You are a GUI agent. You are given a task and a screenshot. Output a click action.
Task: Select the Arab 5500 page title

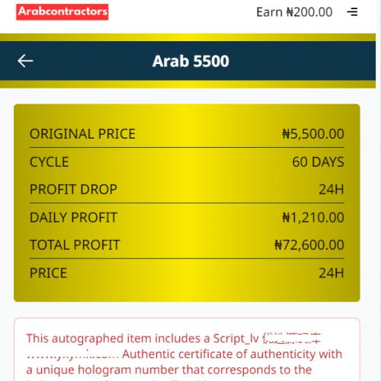pyautogui.click(x=190, y=61)
